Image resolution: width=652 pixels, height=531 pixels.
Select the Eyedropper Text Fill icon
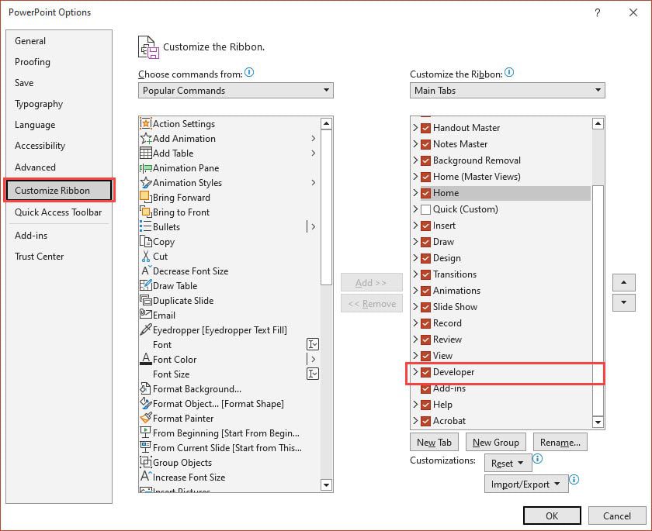[147, 330]
